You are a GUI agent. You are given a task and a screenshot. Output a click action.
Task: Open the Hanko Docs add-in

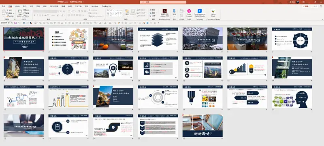click(213, 11)
